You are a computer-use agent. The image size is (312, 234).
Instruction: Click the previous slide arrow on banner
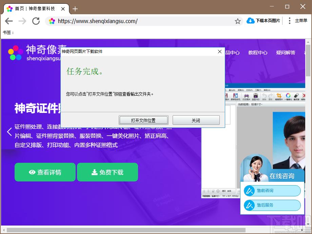tap(9, 132)
